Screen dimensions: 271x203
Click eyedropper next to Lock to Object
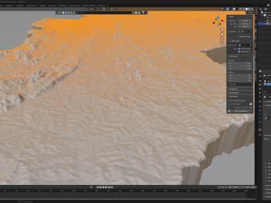[251, 45]
